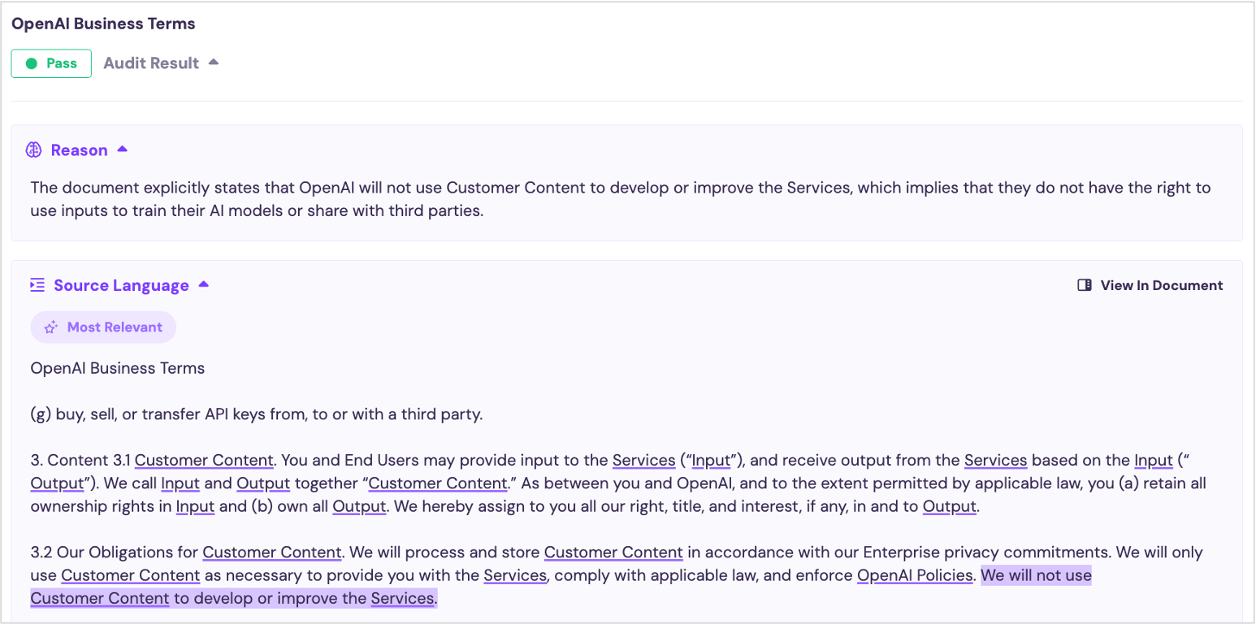Select the Most Relevant chip
1256x624 pixels.
103,327
